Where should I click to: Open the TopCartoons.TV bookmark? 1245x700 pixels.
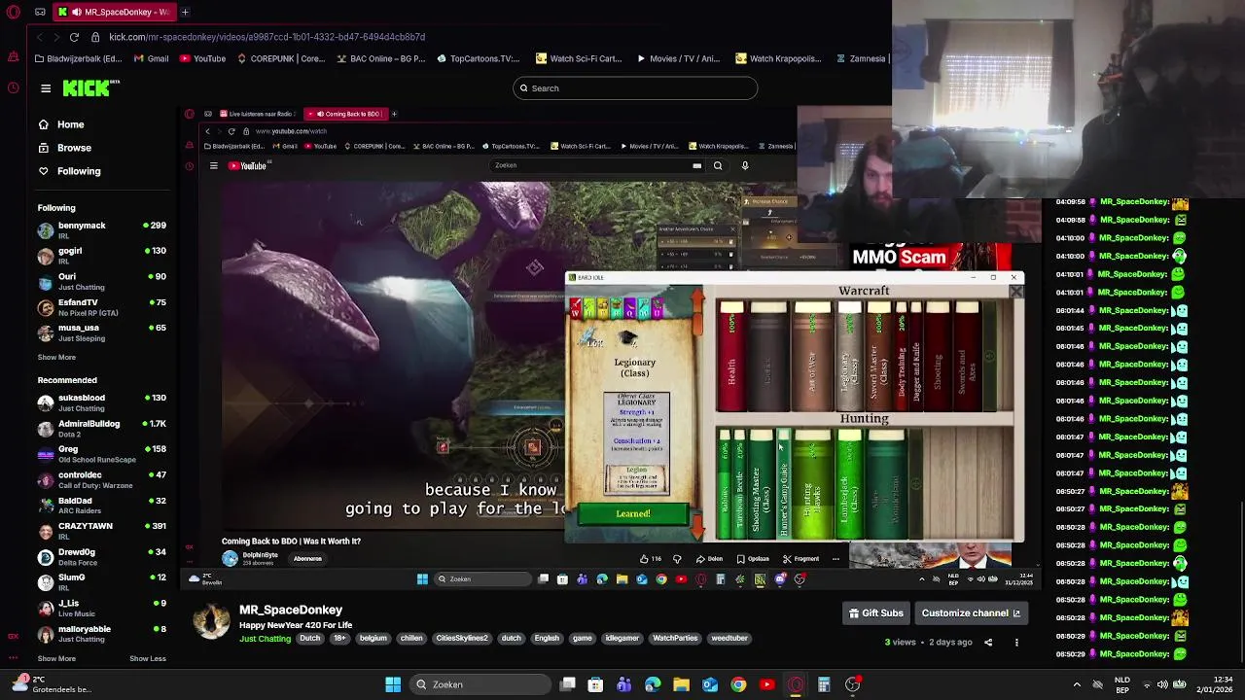coord(478,58)
